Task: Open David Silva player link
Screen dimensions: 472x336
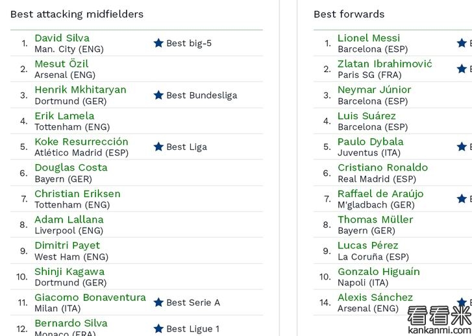Action: click(x=62, y=38)
